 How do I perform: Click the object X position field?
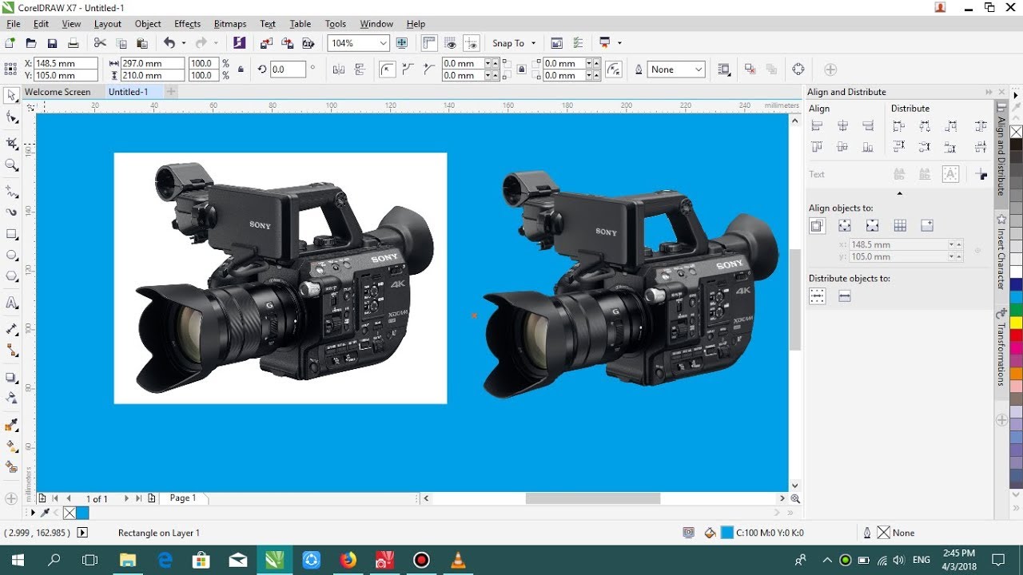point(66,63)
